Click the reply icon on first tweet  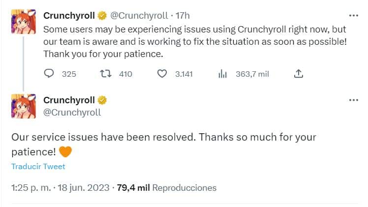(49, 74)
